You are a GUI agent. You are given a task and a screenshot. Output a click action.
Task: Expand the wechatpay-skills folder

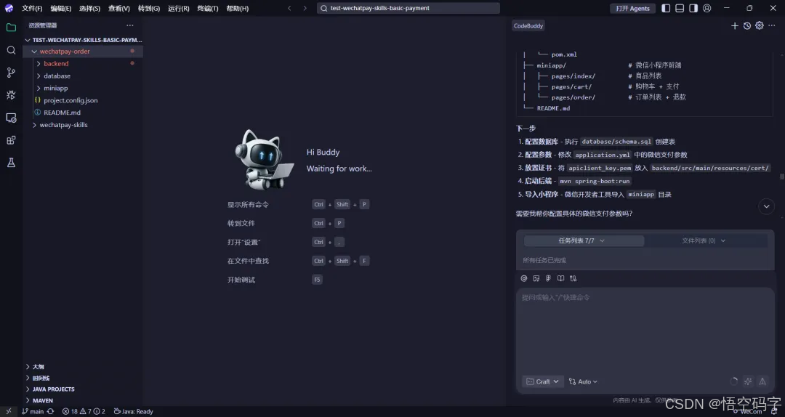tap(34, 125)
